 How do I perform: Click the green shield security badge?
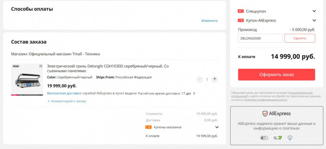click(278, 138)
